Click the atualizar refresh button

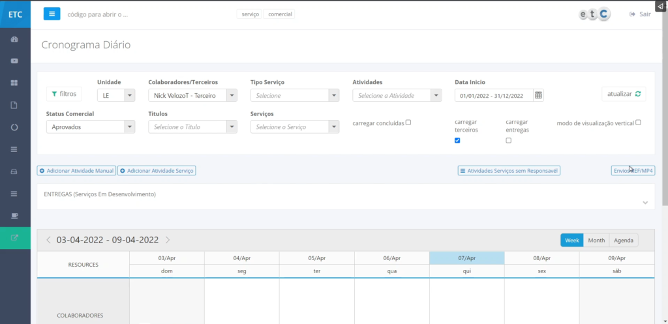tap(624, 94)
